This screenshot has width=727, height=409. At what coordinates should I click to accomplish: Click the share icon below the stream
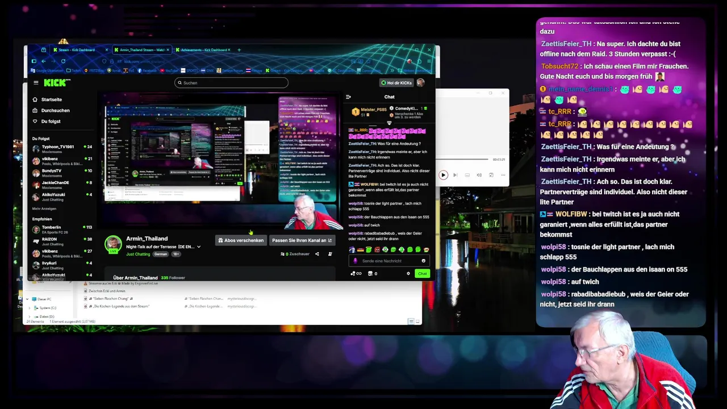(317, 254)
